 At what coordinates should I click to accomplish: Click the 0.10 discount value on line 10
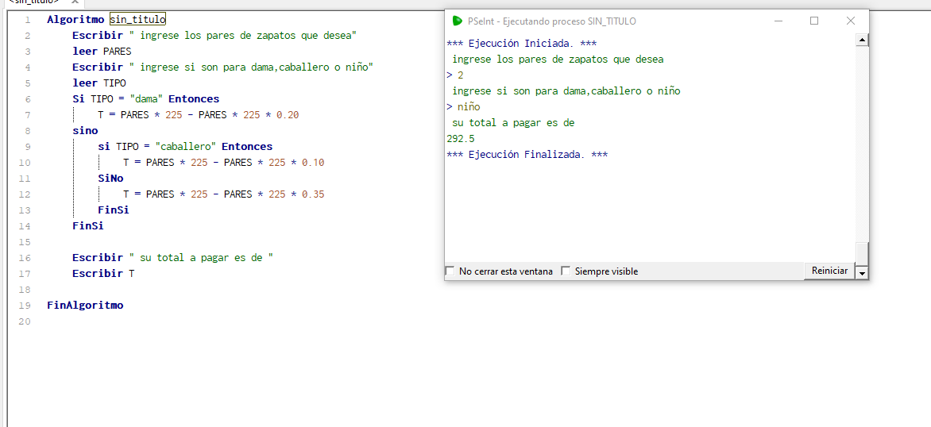(x=313, y=163)
